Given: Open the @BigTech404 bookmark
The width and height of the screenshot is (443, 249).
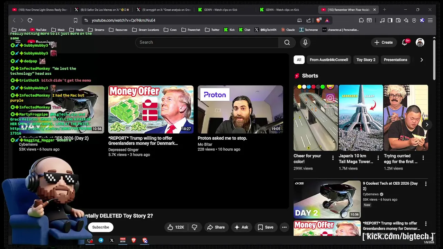Looking at the screenshot, I should (265, 30).
